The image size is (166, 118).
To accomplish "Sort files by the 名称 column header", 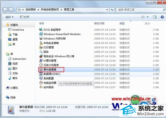I will [42, 23].
